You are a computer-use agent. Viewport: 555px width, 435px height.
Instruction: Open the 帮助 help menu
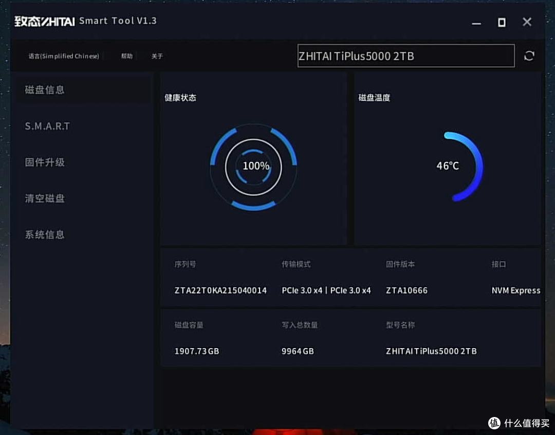(x=127, y=57)
